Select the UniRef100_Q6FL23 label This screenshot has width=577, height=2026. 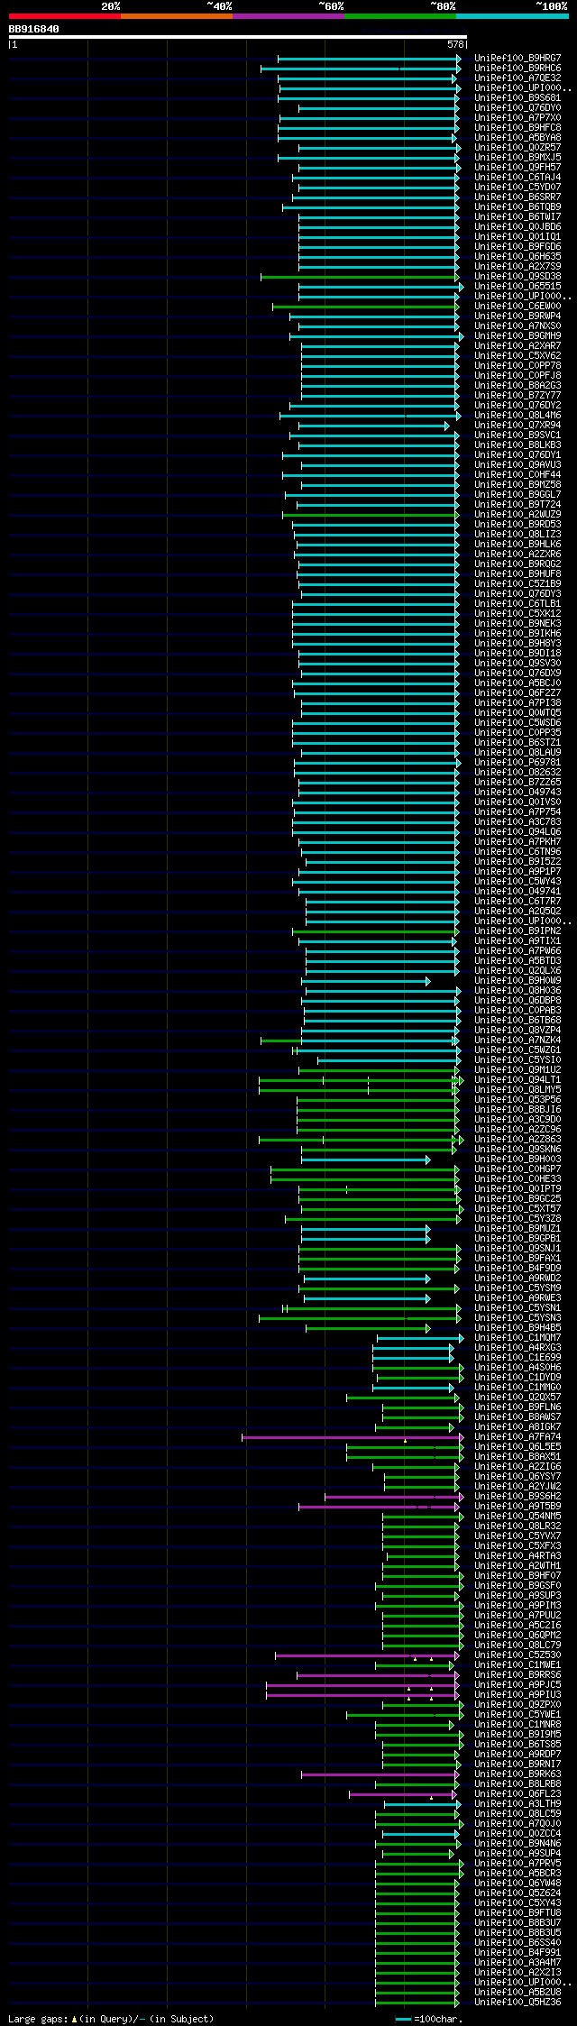coord(517,1793)
